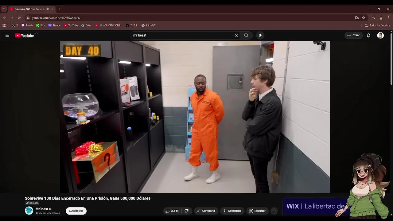
Task: Open media controls icon in toolbar
Action: pyautogui.click(x=374, y=18)
